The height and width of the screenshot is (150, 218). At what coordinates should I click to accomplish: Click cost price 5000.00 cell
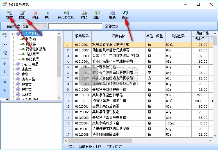pyautogui.click(x=200, y=101)
